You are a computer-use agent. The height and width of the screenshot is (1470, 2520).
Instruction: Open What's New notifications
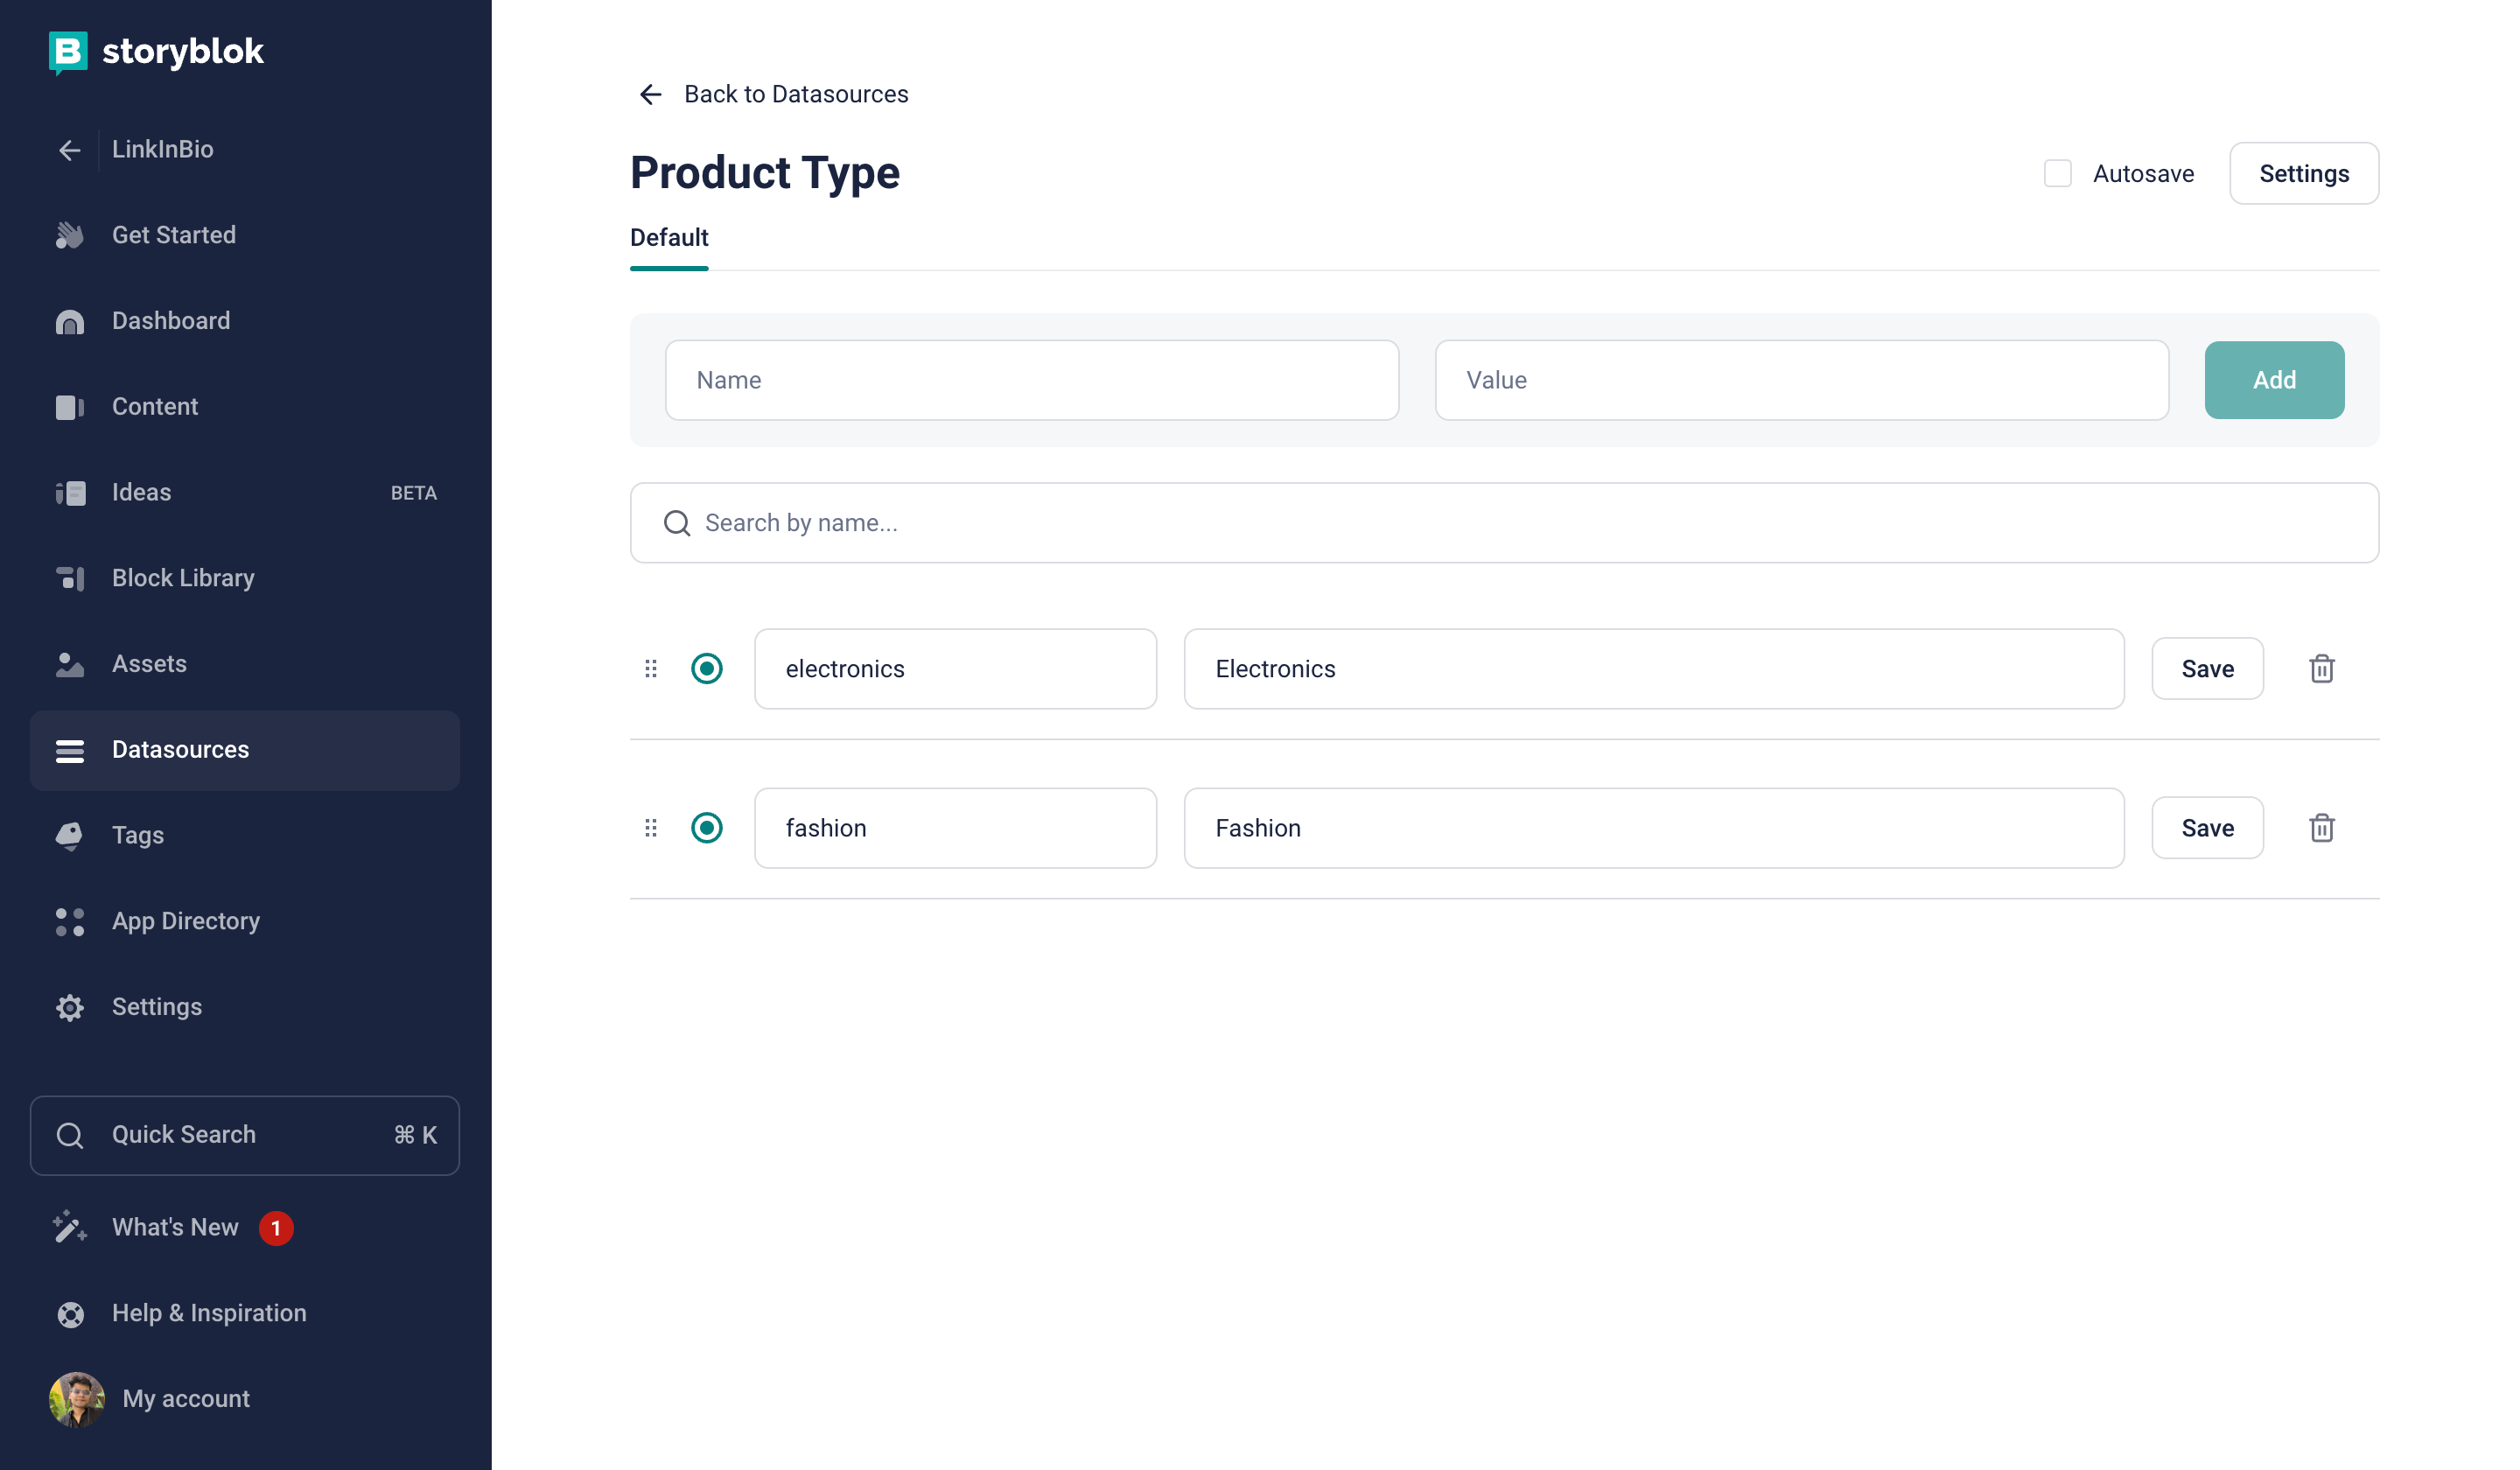point(175,1227)
